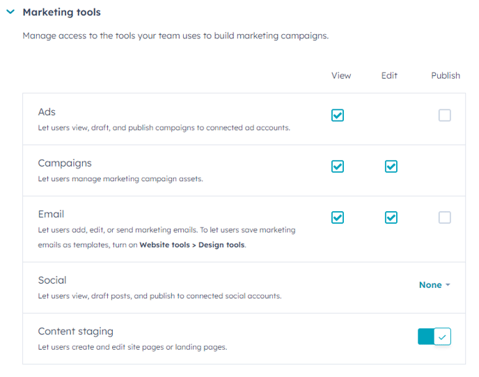Click the Social row title
The height and width of the screenshot is (377, 479).
[x=52, y=280]
